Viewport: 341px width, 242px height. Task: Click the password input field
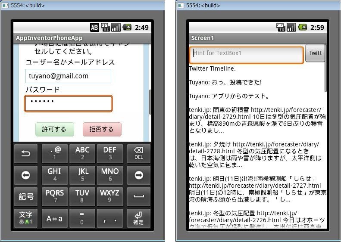(68, 103)
